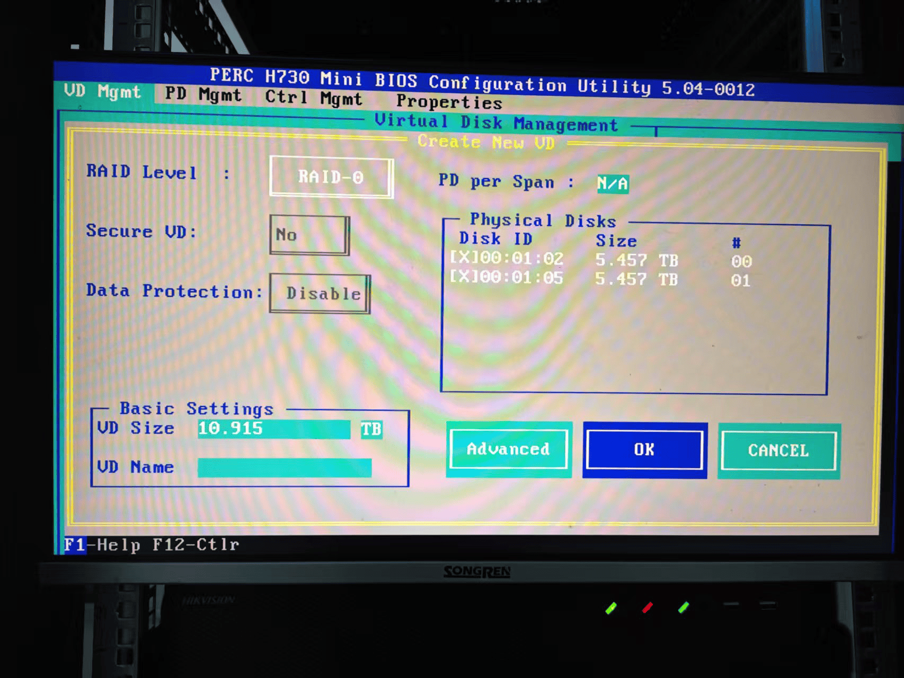
Task: Click the CANCEL button
Action: pyautogui.click(x=778, y=451)
